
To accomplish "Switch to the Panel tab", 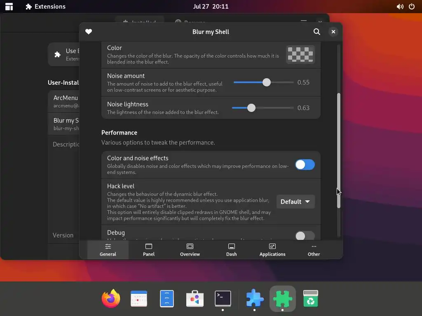I will point(149,250).
